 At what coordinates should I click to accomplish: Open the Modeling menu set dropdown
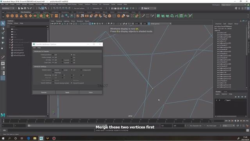[x=8, y=8]
